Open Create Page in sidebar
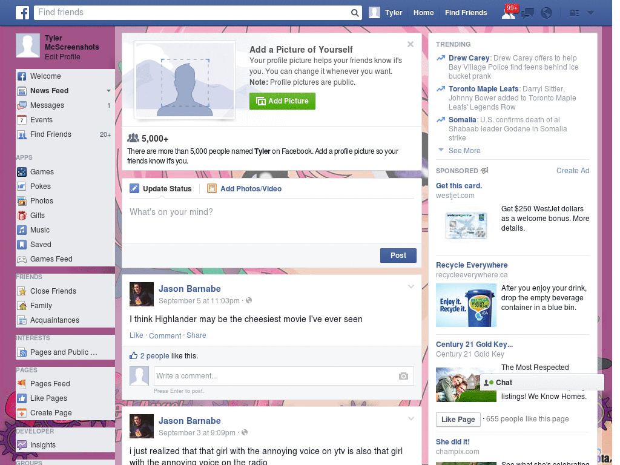Screen dimensions: 620x465 51,413
